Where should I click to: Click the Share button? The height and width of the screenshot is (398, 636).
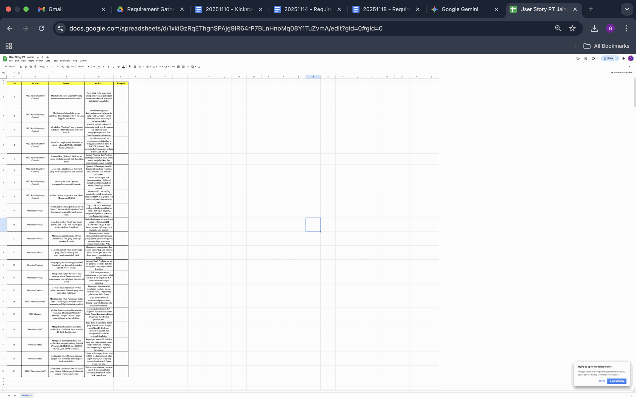609,58
